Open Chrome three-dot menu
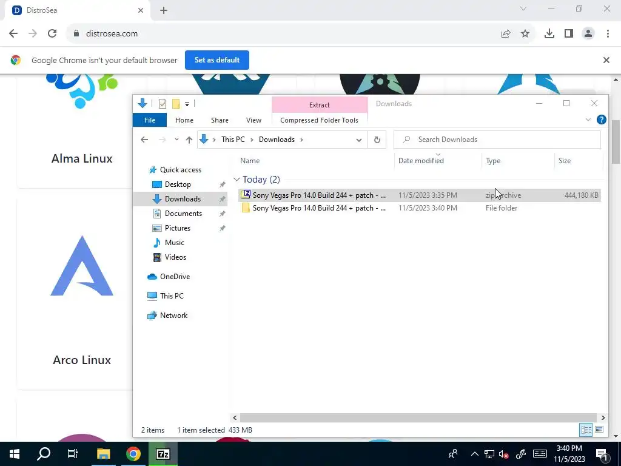The image size is (621, 466). pos(608,34)
